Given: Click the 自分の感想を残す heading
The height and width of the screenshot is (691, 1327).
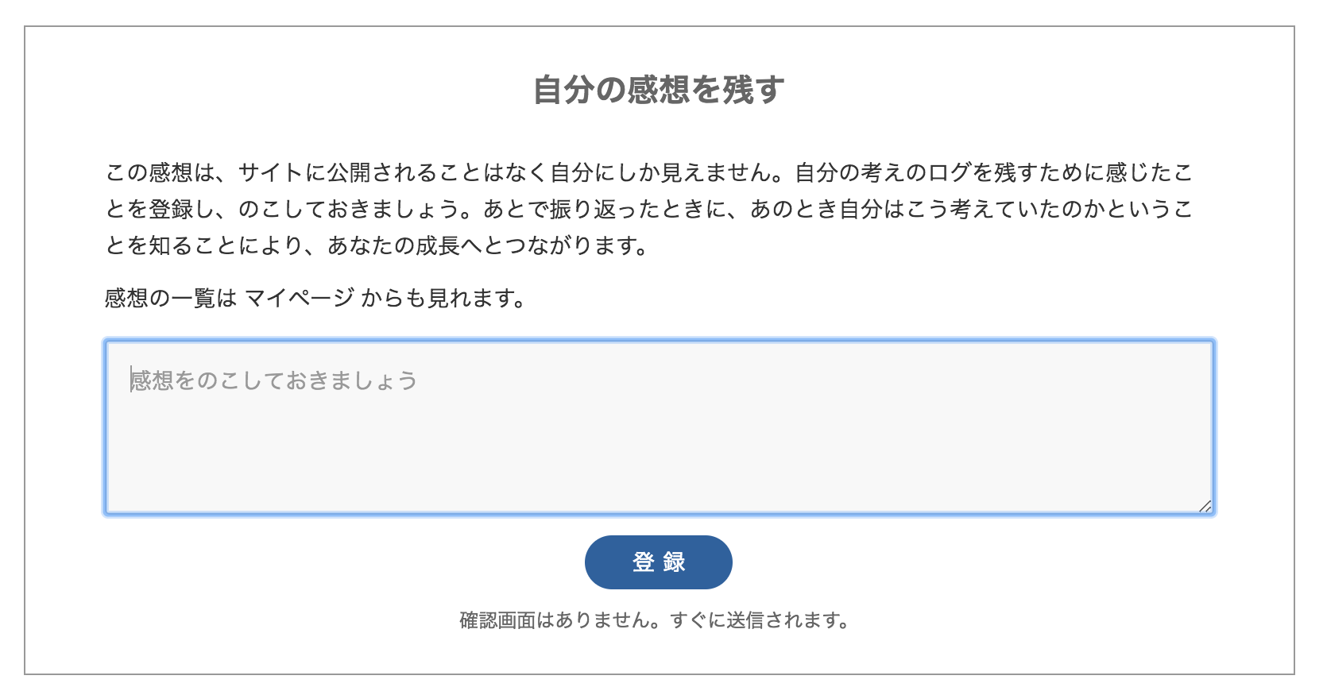Looking at the screenshot, I should coord(659,90).
